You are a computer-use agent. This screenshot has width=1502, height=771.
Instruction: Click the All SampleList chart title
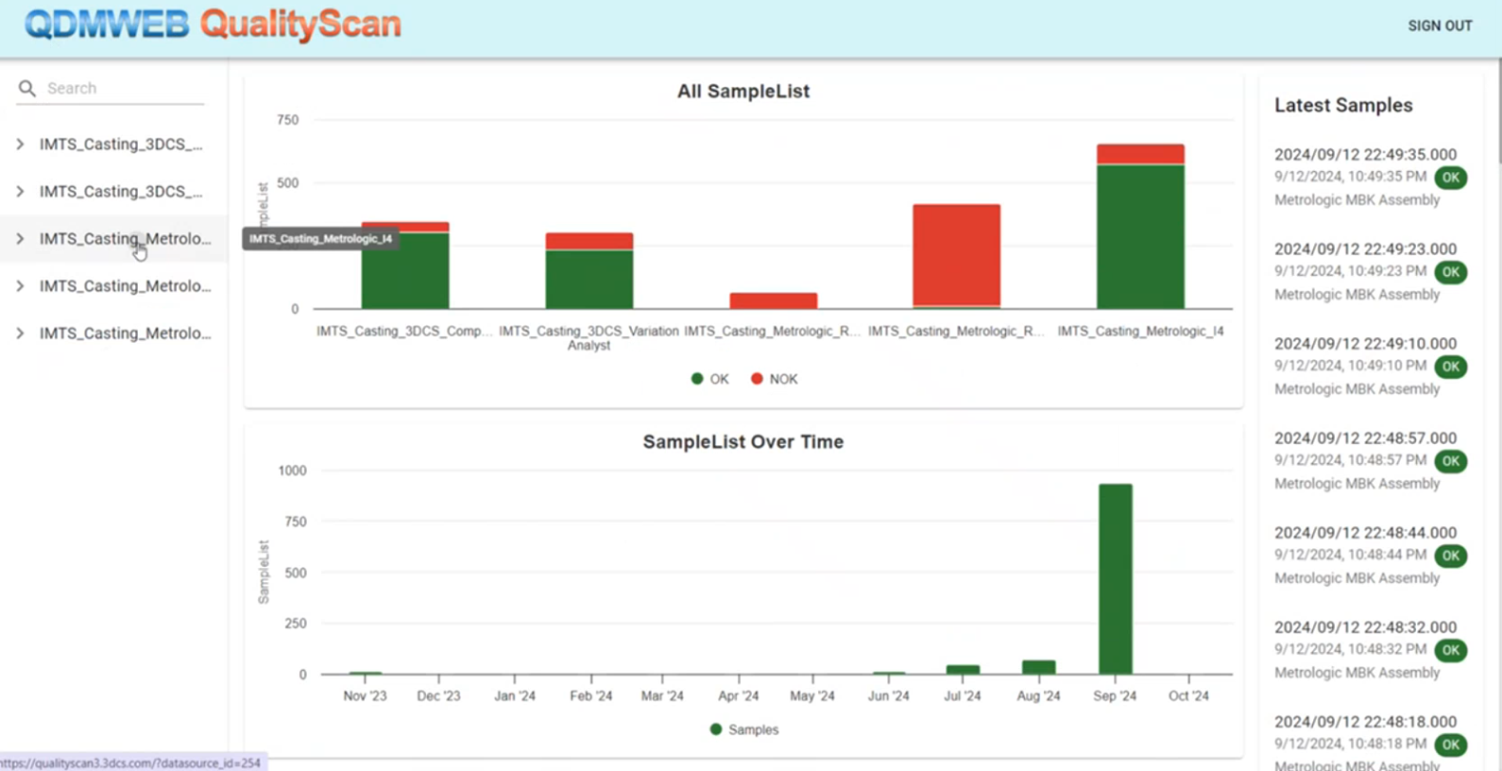tap(743, 92)
